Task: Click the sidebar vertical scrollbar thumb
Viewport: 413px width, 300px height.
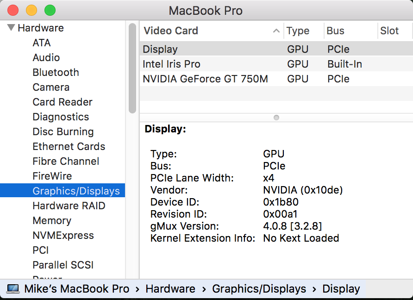Action: click(132, 68)
